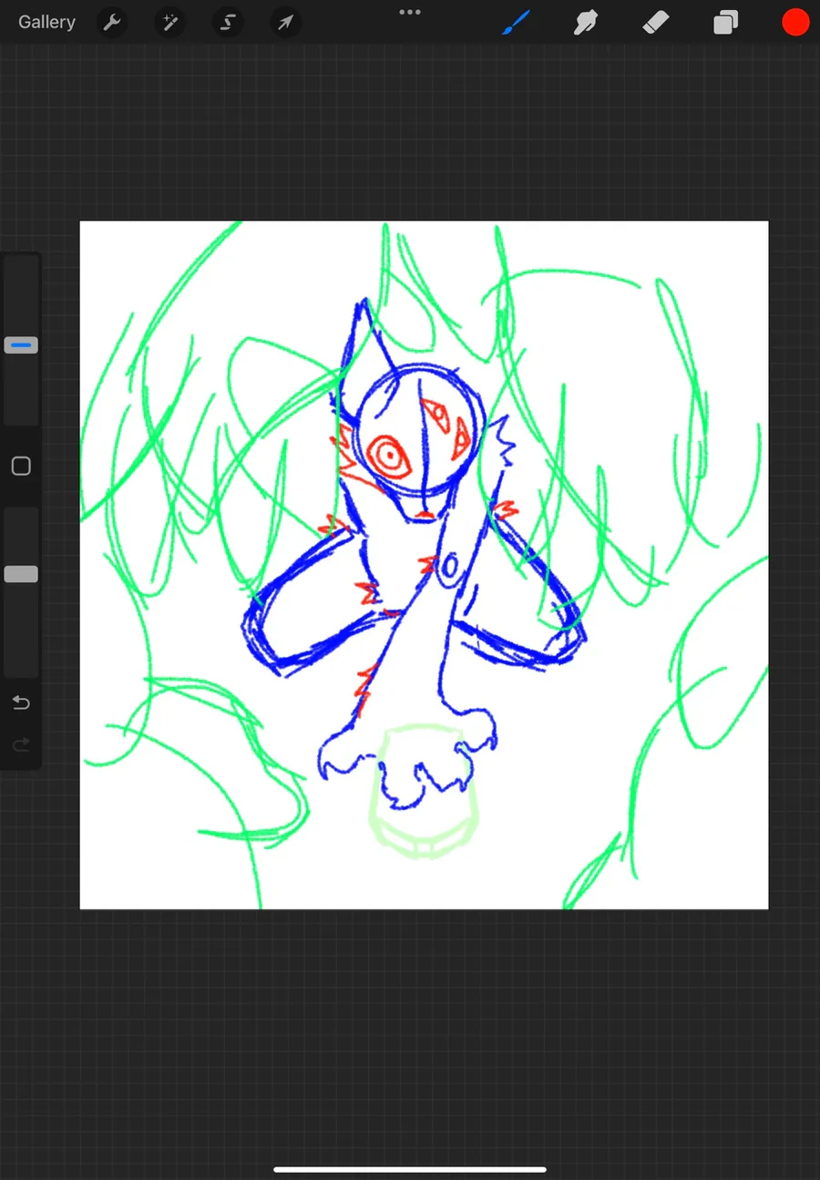
Task: Select the Selection tool S icon
Action: tap(228, 23)
